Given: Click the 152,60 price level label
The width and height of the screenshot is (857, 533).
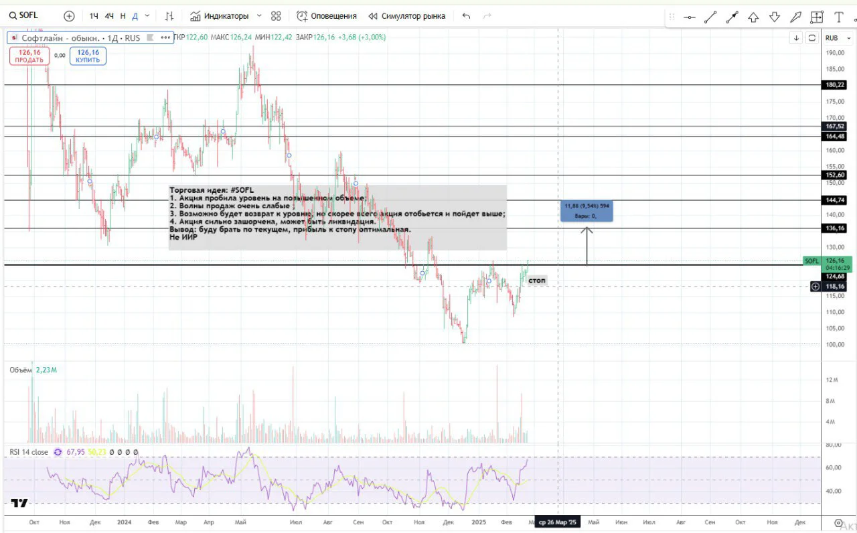Looking at the screenshot, I should tap(836, 175).
